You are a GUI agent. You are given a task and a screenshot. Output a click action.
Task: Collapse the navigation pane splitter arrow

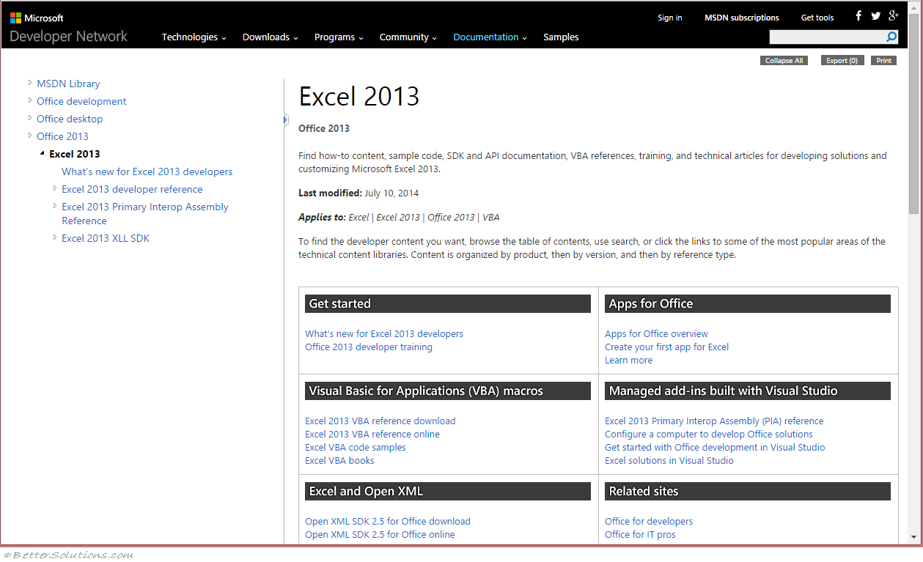point(286,120)
